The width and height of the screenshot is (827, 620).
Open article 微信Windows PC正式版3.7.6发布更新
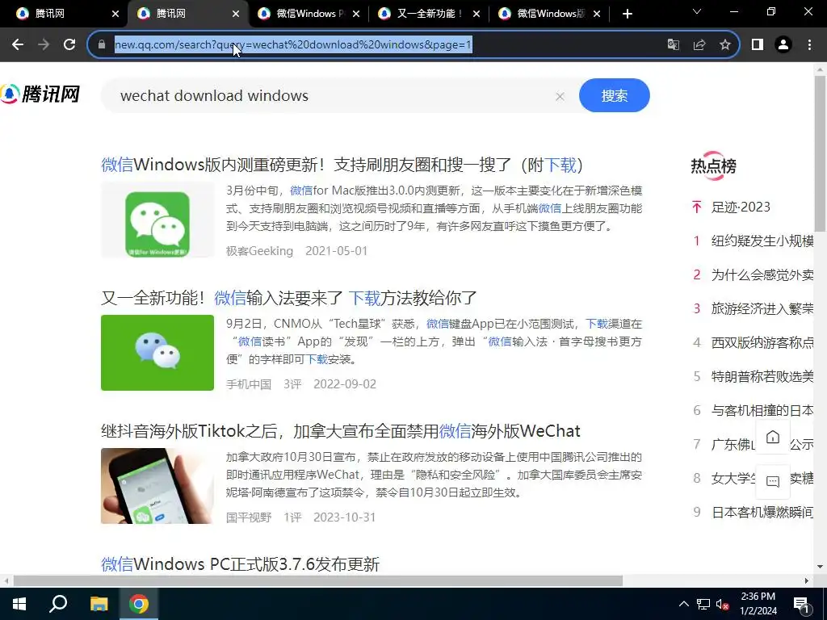tap(240, 564)
